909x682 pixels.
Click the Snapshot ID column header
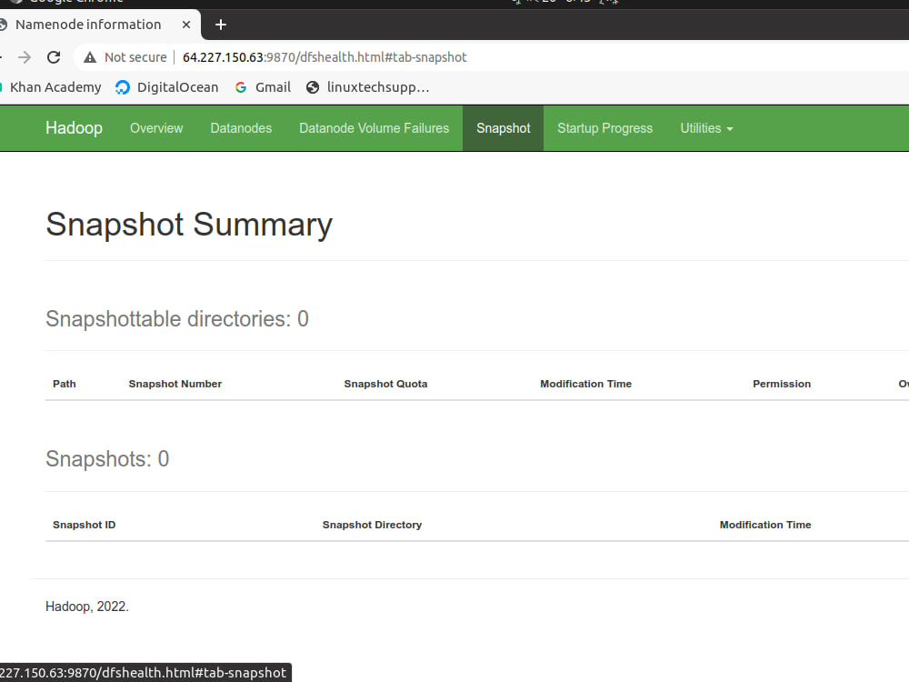84,525
